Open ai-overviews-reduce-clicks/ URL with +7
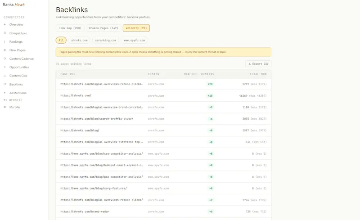Image resolution: width=360 pixels, height=220 pixels. tap(102, 200)
